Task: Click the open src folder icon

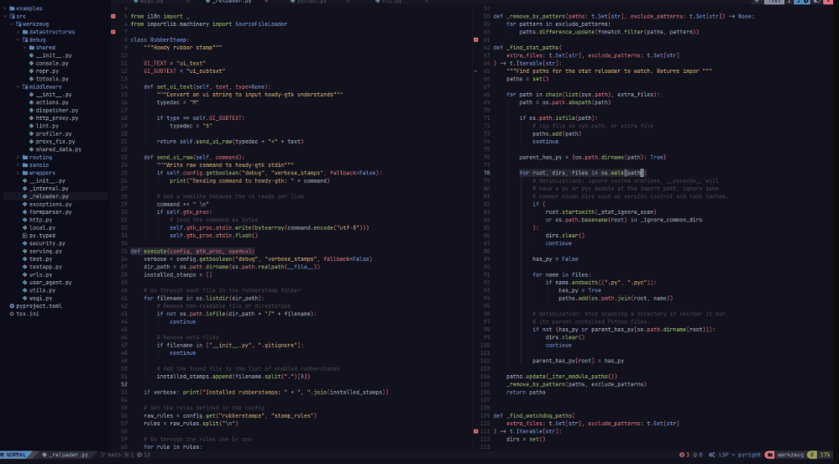Action: click(x=12, y=16)
